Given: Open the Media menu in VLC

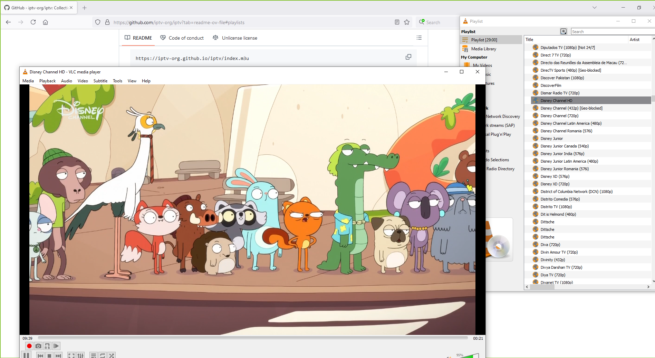Looking at the screenshot, I should (28, 81).
